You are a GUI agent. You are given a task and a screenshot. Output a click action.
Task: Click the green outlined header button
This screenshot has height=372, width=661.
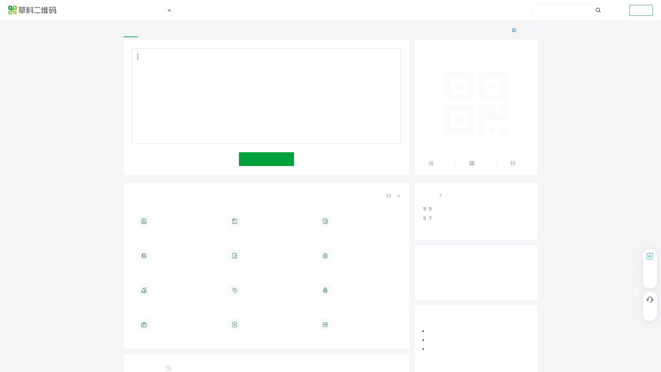coord(641,10)
